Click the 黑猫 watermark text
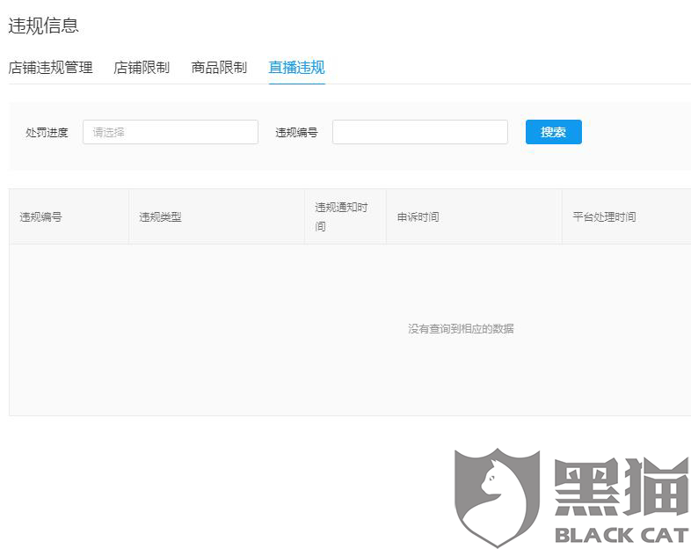 pos(622,487)
